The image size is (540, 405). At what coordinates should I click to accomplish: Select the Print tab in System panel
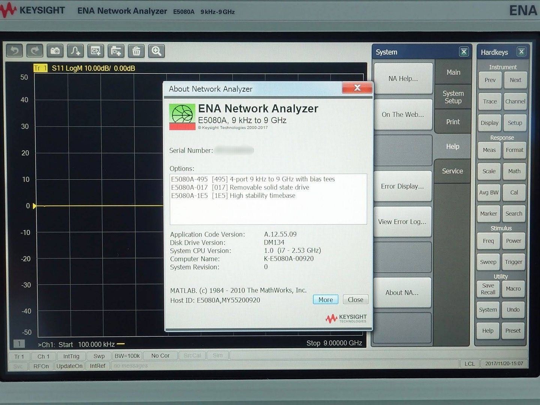coord(453,122)
